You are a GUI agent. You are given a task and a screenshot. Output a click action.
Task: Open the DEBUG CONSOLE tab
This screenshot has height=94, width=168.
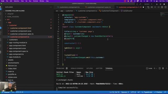pos(77,68)
